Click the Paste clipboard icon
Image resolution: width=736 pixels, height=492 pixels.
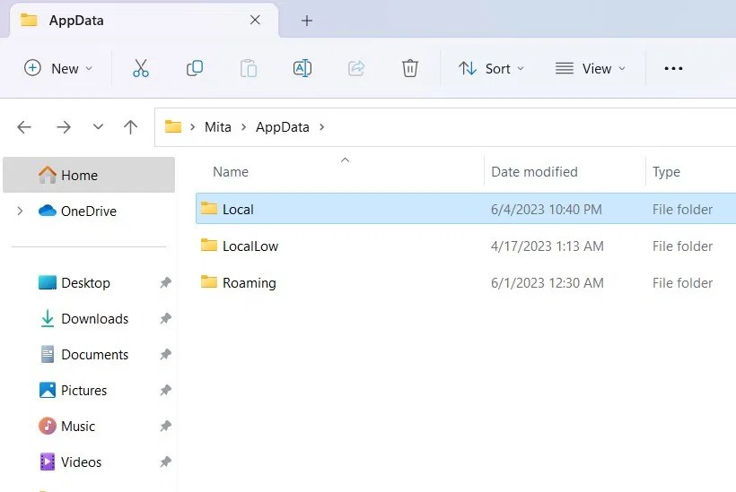point(249,68)
